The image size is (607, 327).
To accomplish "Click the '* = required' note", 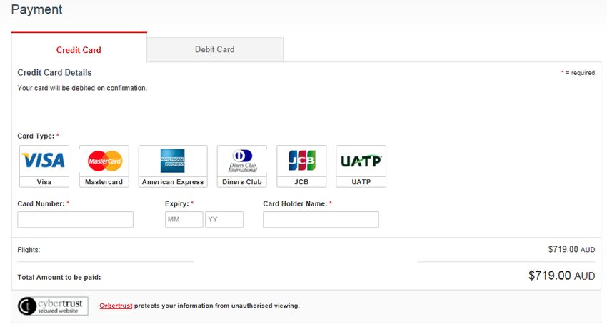I will tap(578, 73).
